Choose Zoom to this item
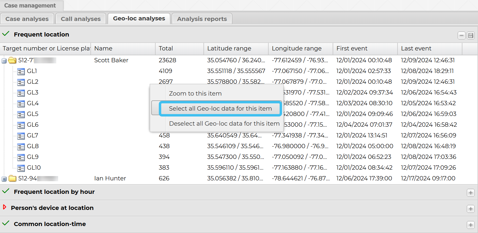This screenshot has width=478, height=233. pos(195,93)
